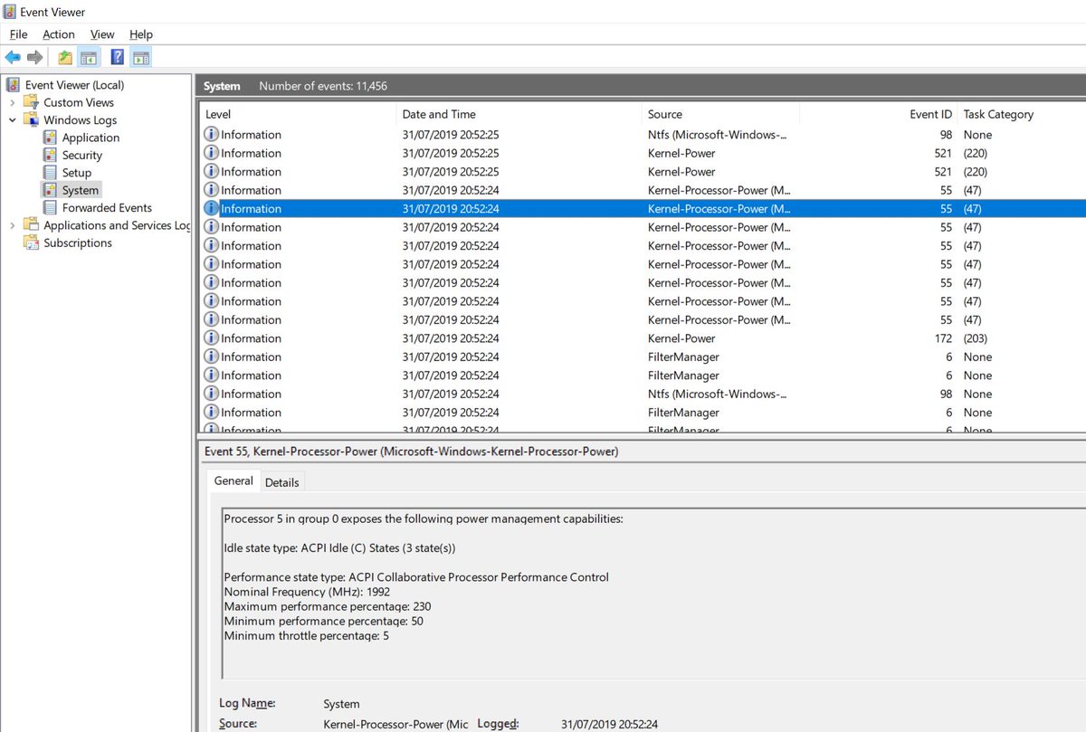Click the Source value Kernel-Processor-Power in details
This screenshot has height=732, width=1086.
(395, 724)
